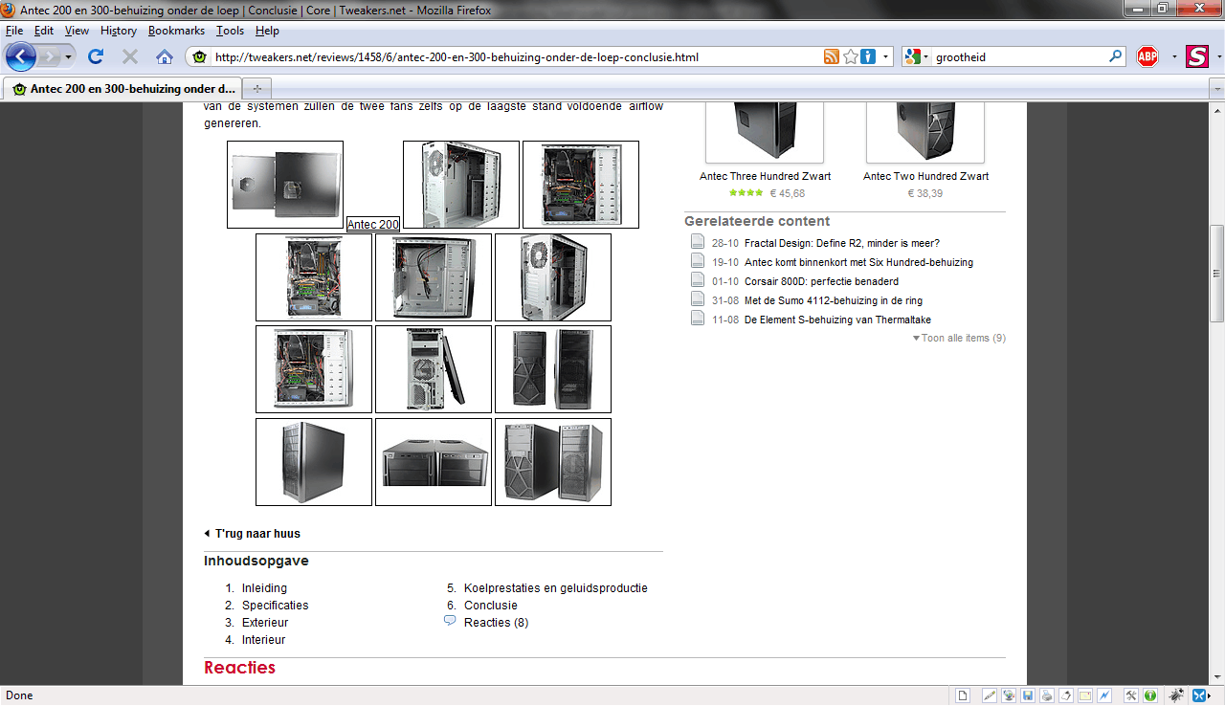Open the 'Reacties (8)' link

(x=496, y=623)
